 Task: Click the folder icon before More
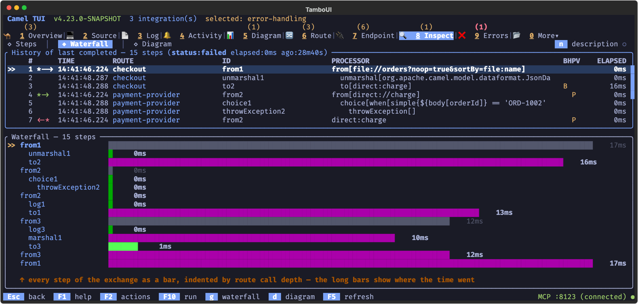coord(517,36)
